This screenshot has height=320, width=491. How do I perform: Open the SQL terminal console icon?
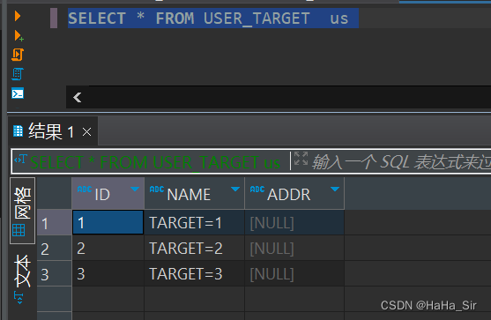point(18,93)
